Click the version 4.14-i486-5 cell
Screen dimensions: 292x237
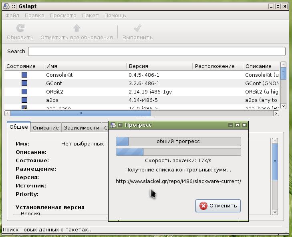[143, 100]
